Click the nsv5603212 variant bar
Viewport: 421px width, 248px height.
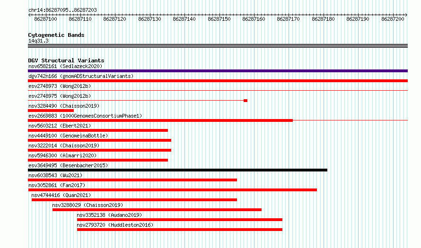tap(98, 130)
